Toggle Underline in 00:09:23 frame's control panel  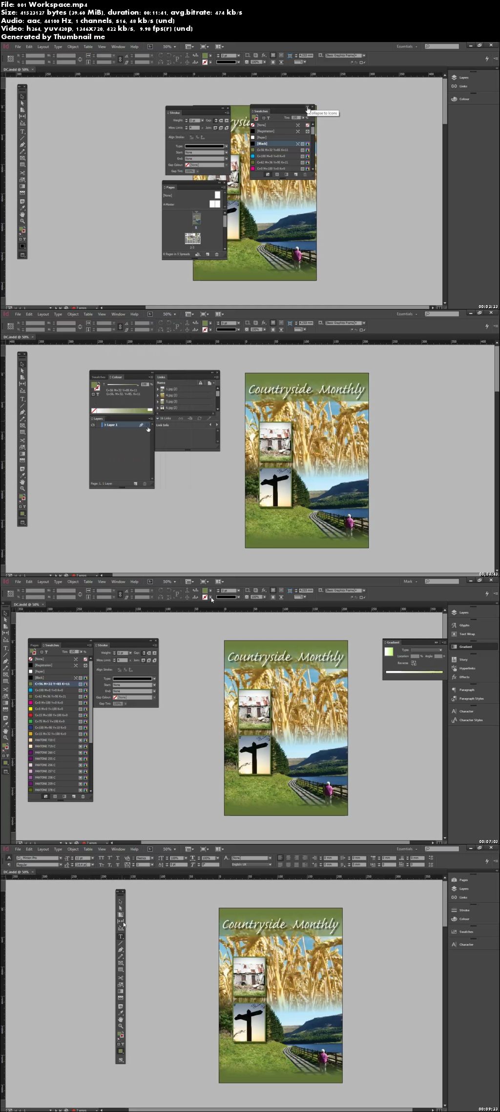coord(118,858)
